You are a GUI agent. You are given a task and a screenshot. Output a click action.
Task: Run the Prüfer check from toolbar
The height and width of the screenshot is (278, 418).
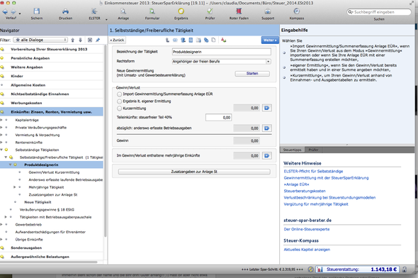click(x=210, y=11)
